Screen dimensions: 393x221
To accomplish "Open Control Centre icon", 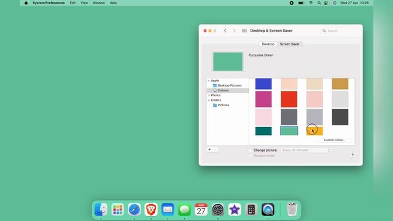I will 326,3.
